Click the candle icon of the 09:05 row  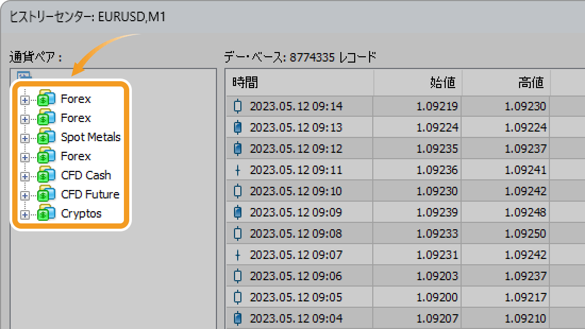238,297
